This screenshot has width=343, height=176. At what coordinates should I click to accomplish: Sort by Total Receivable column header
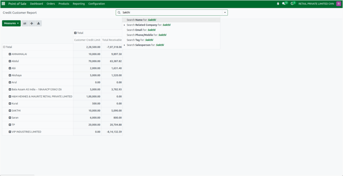[112, 40]
